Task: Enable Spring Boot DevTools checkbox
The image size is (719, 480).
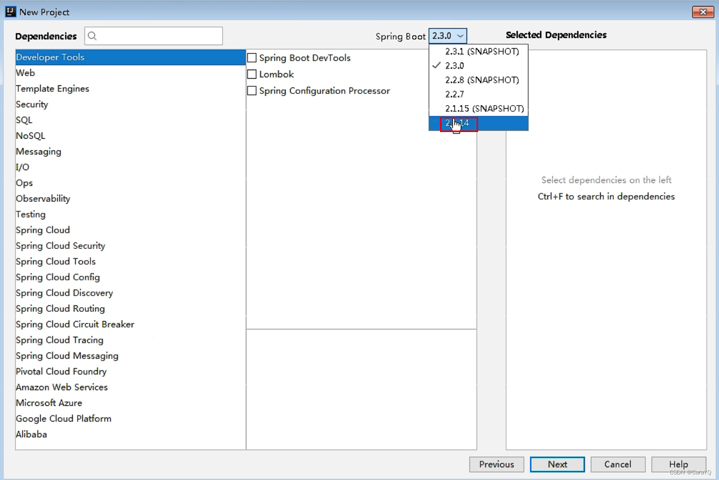Action: click(x=252, y=58)
